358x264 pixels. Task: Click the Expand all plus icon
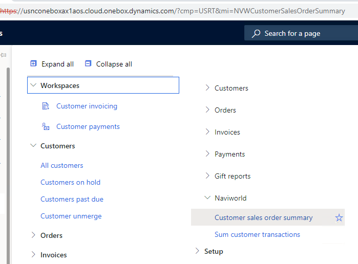point(33,63)
